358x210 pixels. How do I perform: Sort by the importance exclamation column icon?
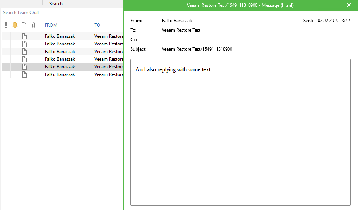(x=6, y=25)
